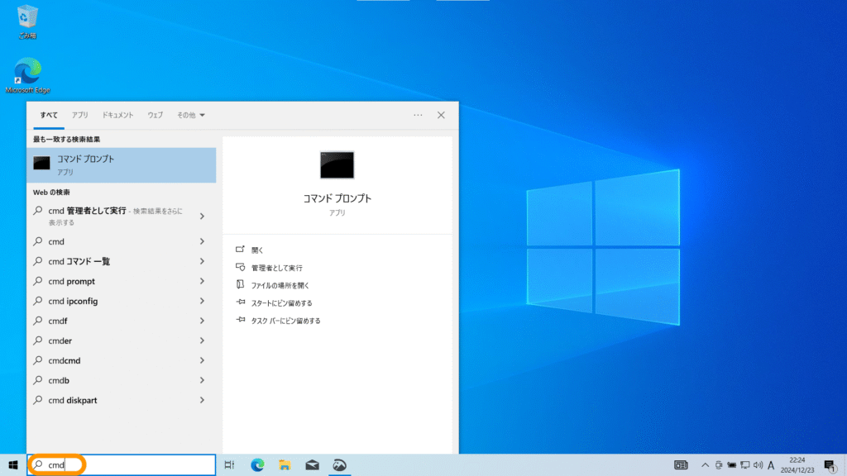Screen dimensions: 847x476
Task: Expand the arrow for cmdf suggestion
Action: point(202,321)
